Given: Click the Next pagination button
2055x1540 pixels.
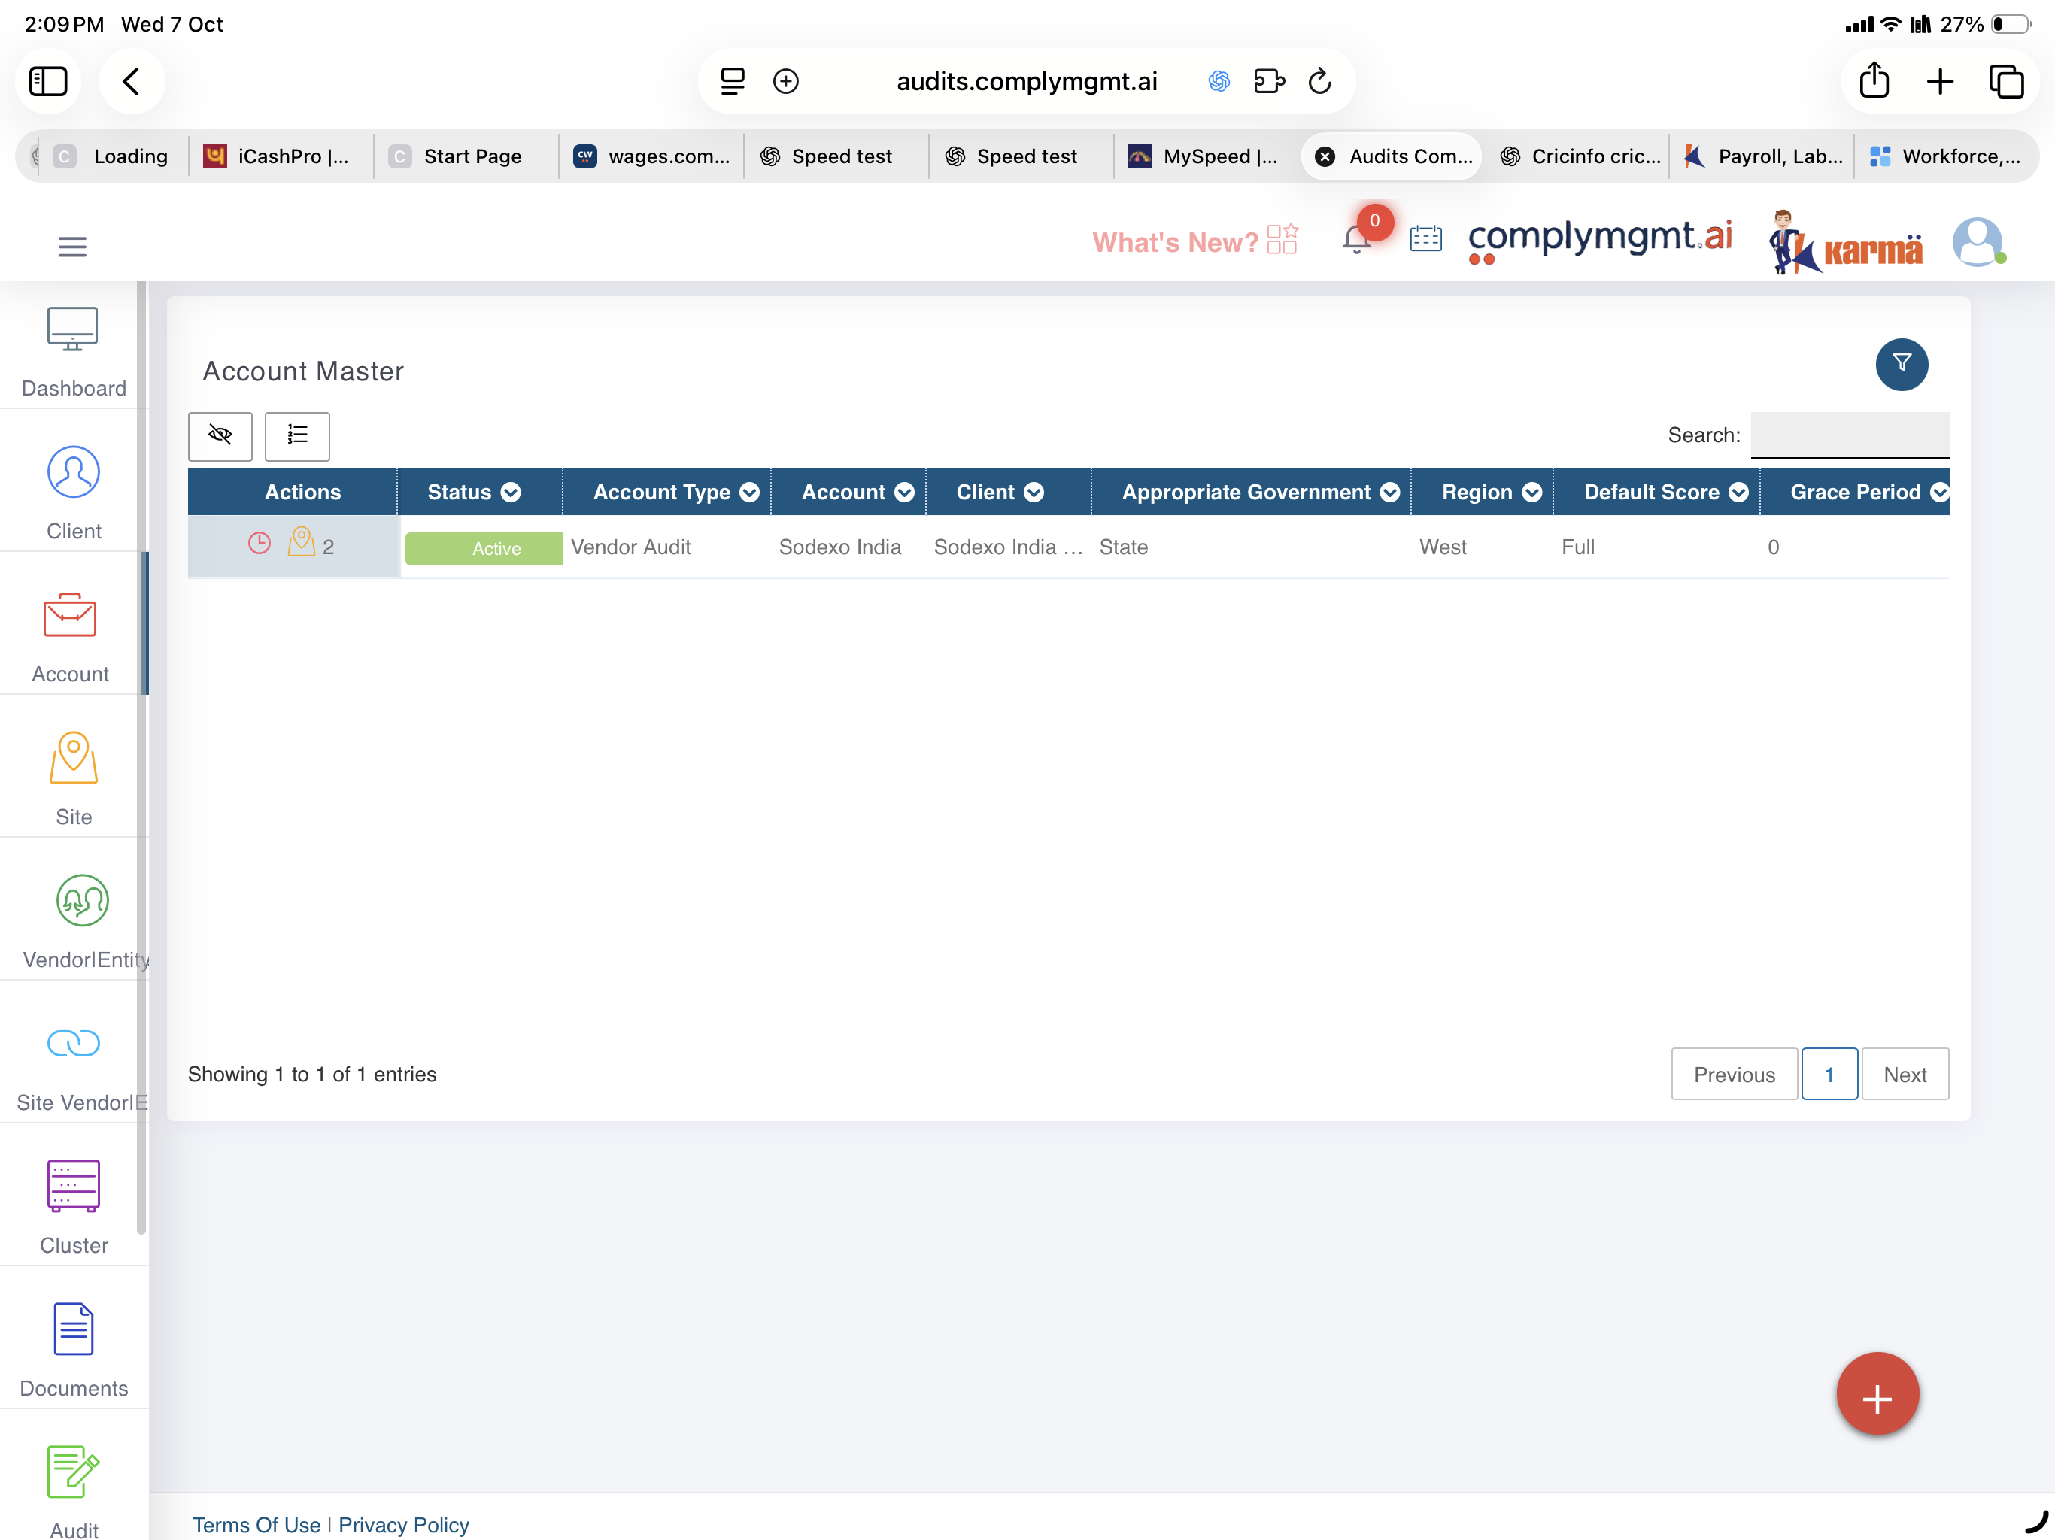Looking at the screenshot, I should click(1905, 1074).
